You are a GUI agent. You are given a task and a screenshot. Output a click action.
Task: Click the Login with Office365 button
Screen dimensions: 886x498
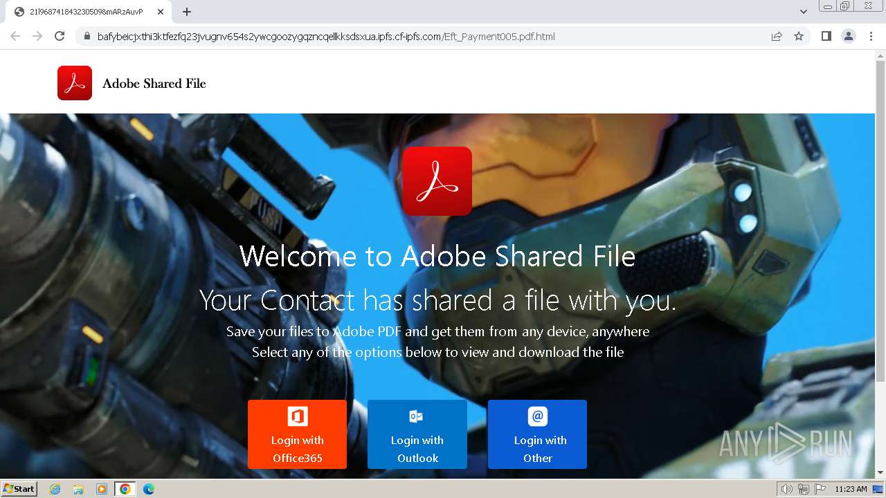297,434
